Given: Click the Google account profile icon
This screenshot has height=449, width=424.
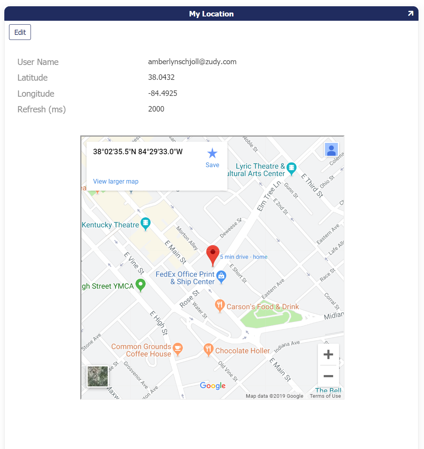Looking at the screenshot, I should click(x=331, y=150).
